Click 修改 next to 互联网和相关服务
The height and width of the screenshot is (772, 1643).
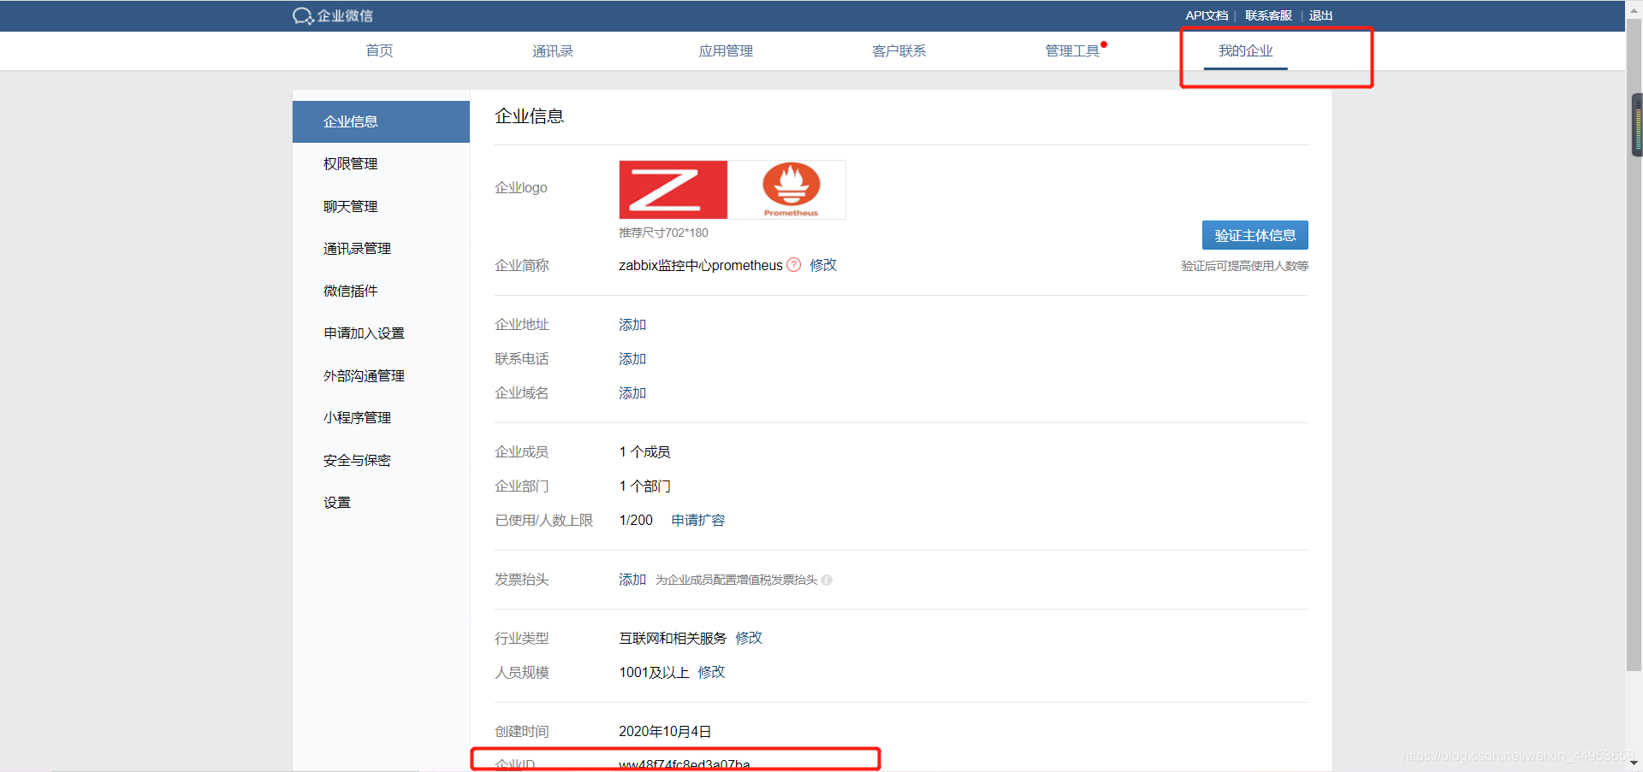749,638
